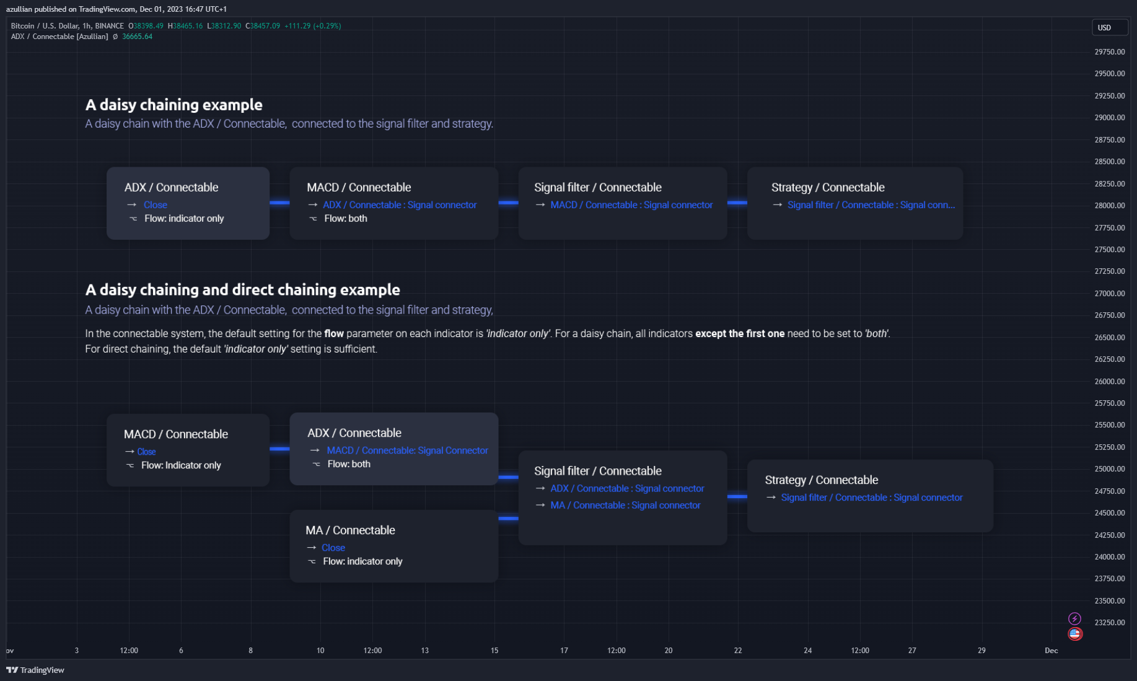Click the '15' date on the time axis
The image size is (1137, 681).
point(494,651)
